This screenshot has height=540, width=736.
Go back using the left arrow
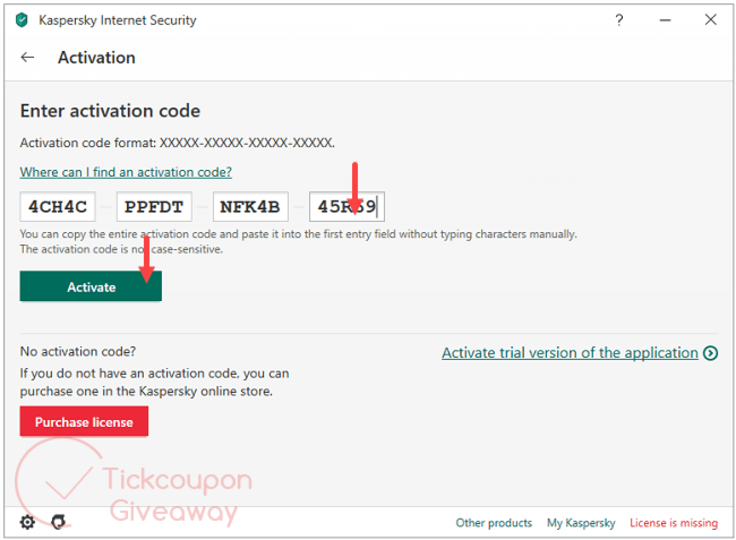coord(27,57)
